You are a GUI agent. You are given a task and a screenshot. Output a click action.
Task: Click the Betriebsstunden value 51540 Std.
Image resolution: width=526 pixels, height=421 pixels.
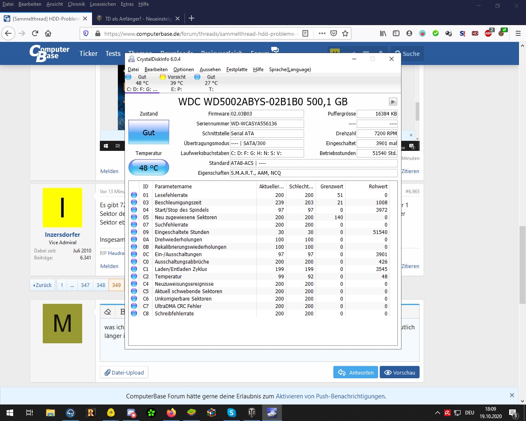(x=377, y=153)
